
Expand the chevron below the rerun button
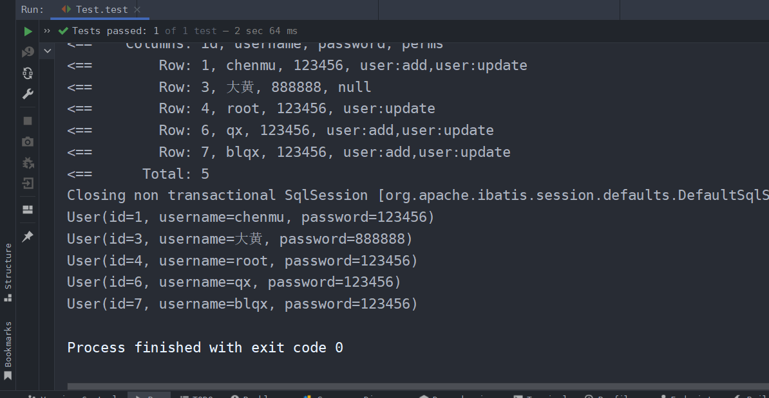47,50
